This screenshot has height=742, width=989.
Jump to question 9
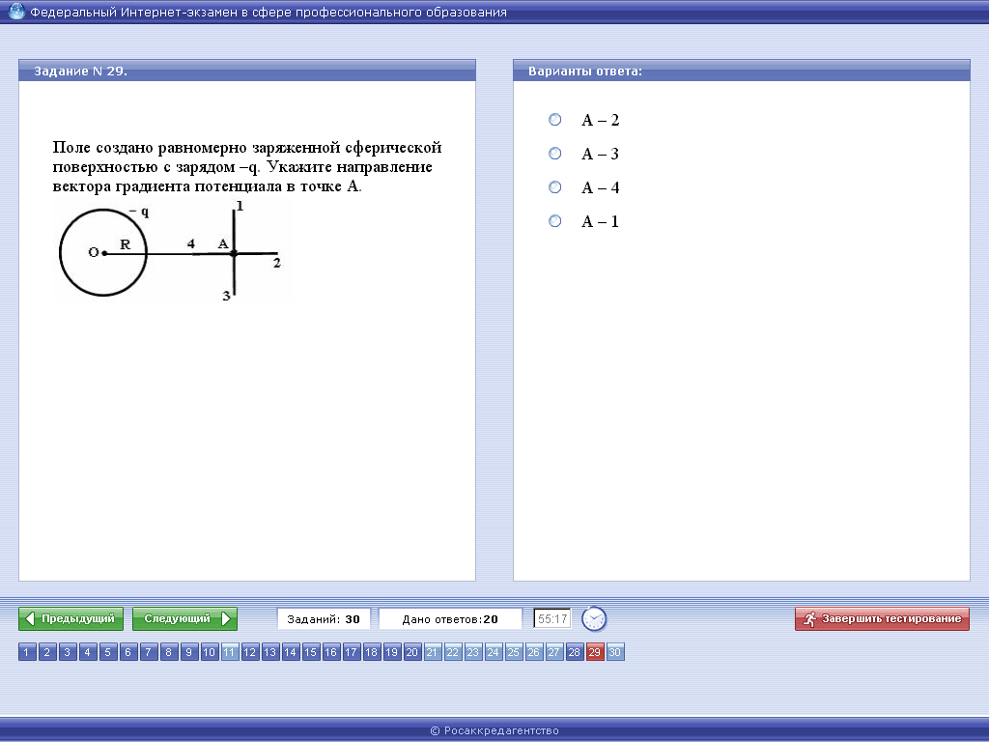[188, 652]
